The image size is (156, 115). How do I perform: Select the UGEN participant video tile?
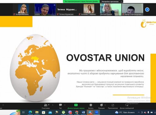click(45, 10)
